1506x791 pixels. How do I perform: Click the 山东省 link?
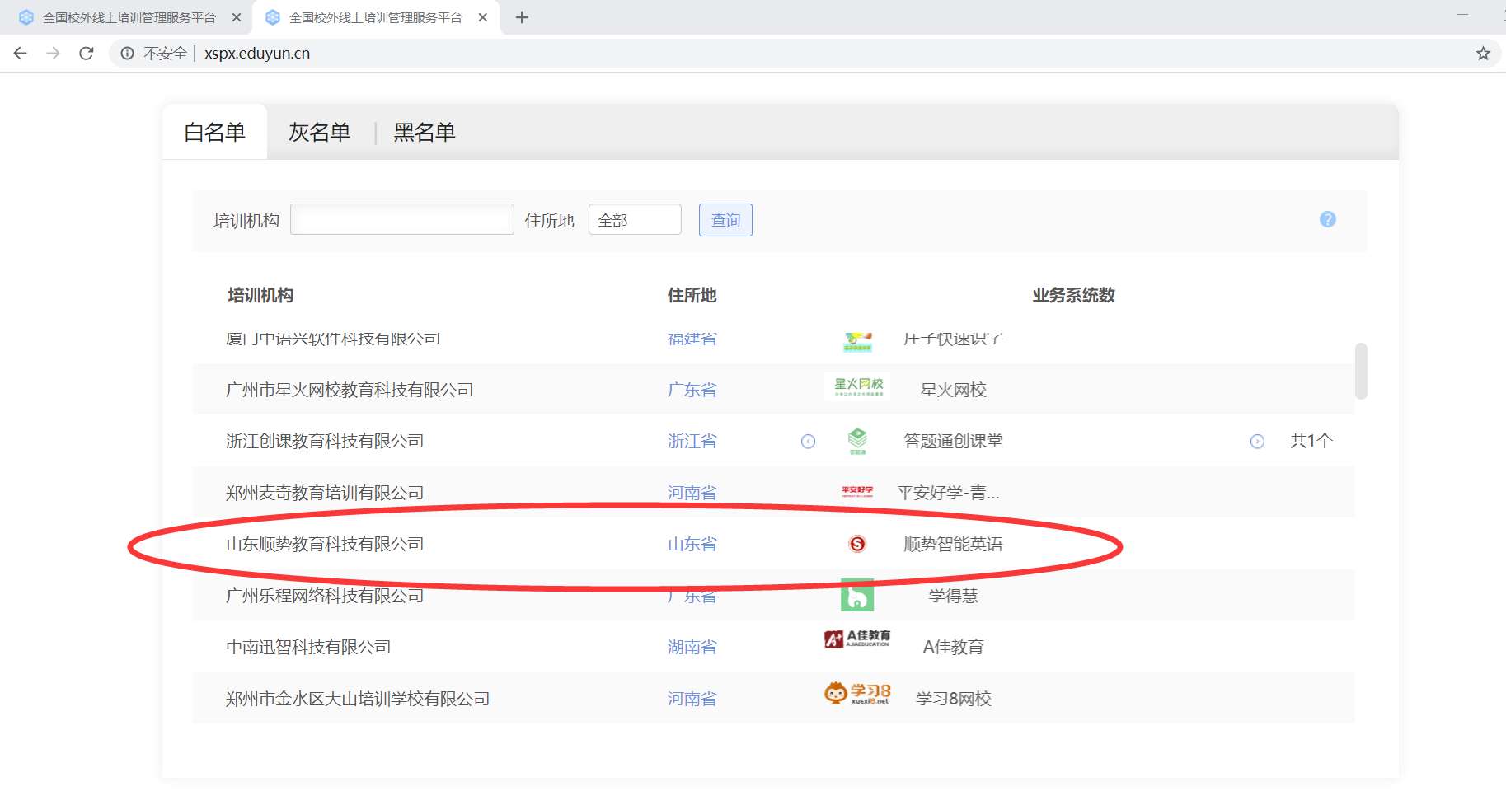tap(692, 544)
